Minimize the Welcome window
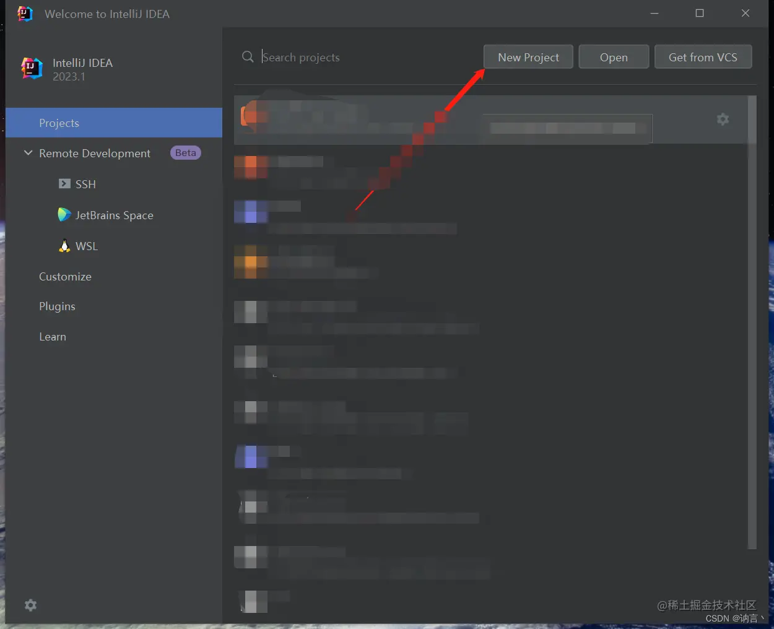 [x=654, y=13]
